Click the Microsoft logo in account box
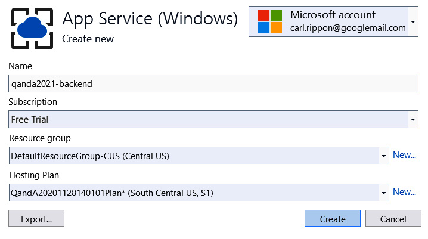Screen dimensions: 428x239 click(x=270, y=21)
